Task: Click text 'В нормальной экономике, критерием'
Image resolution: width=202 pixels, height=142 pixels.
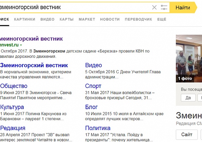Action: click(x=36, y=72)
